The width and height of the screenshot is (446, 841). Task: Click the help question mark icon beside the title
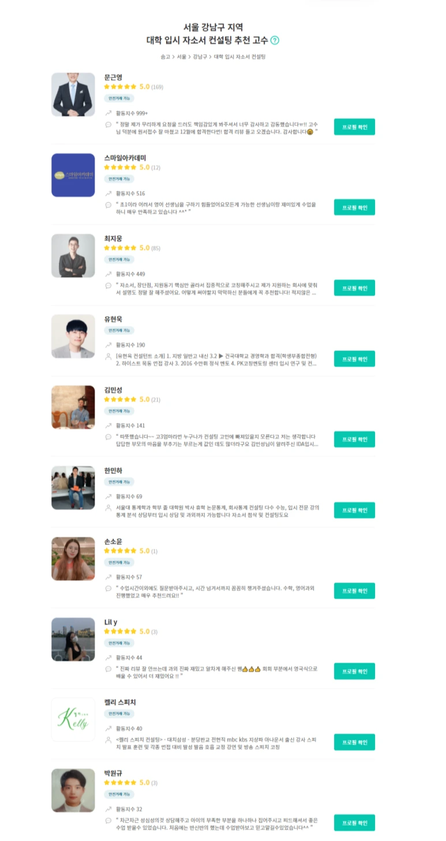[275, 40]
